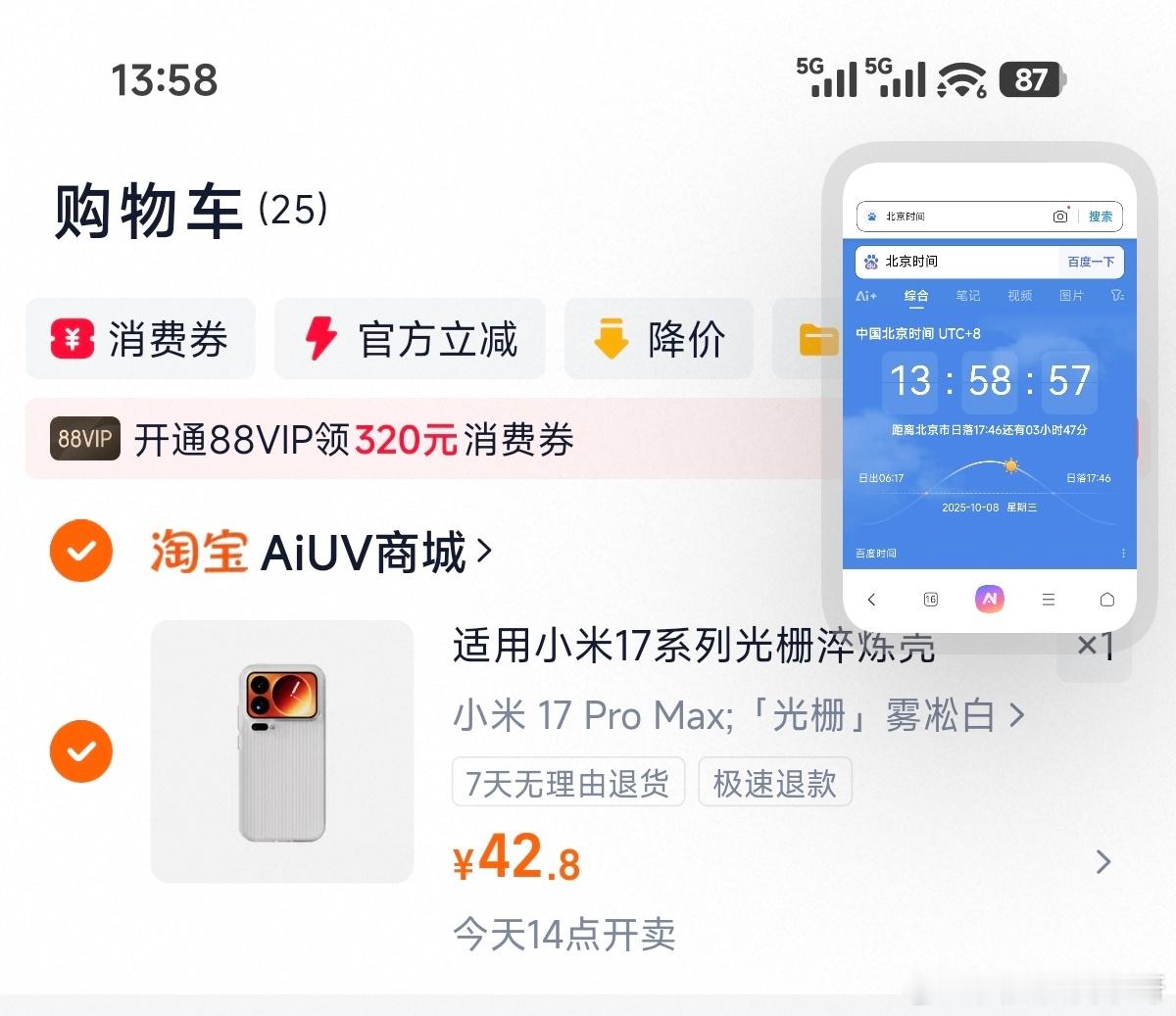
Task: Deselect the 小米17 phone case item
Action: click(81, 751)
